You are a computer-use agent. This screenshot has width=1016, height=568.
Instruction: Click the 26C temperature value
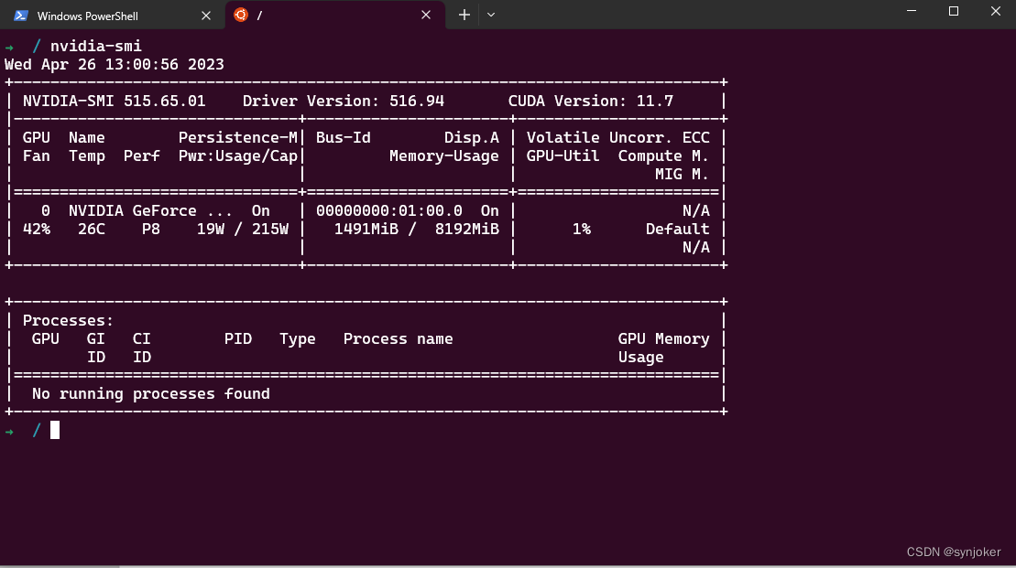pyautogui.click(x=92, y=229)
